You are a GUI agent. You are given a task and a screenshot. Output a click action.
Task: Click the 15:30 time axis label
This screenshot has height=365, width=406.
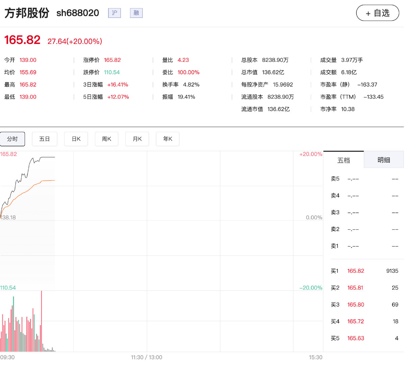315,358
